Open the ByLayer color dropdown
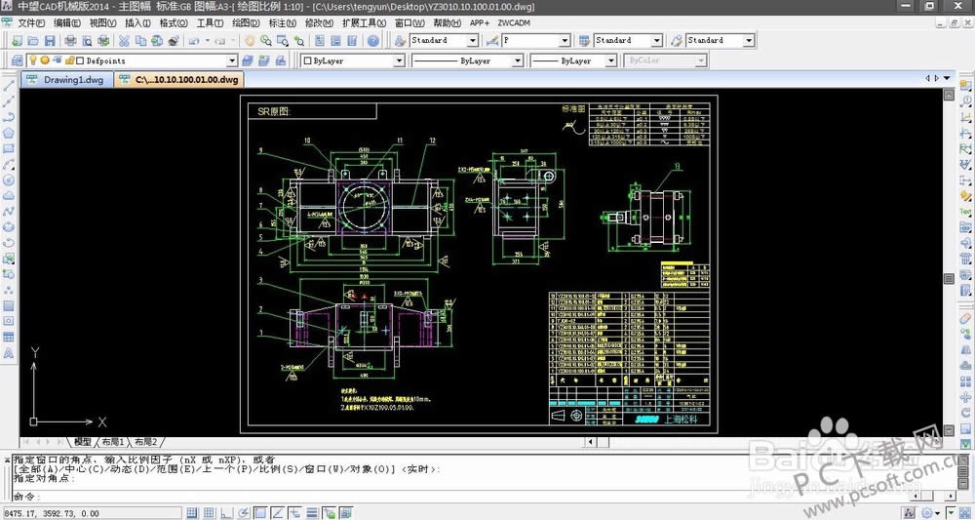 tap(398, 60)
